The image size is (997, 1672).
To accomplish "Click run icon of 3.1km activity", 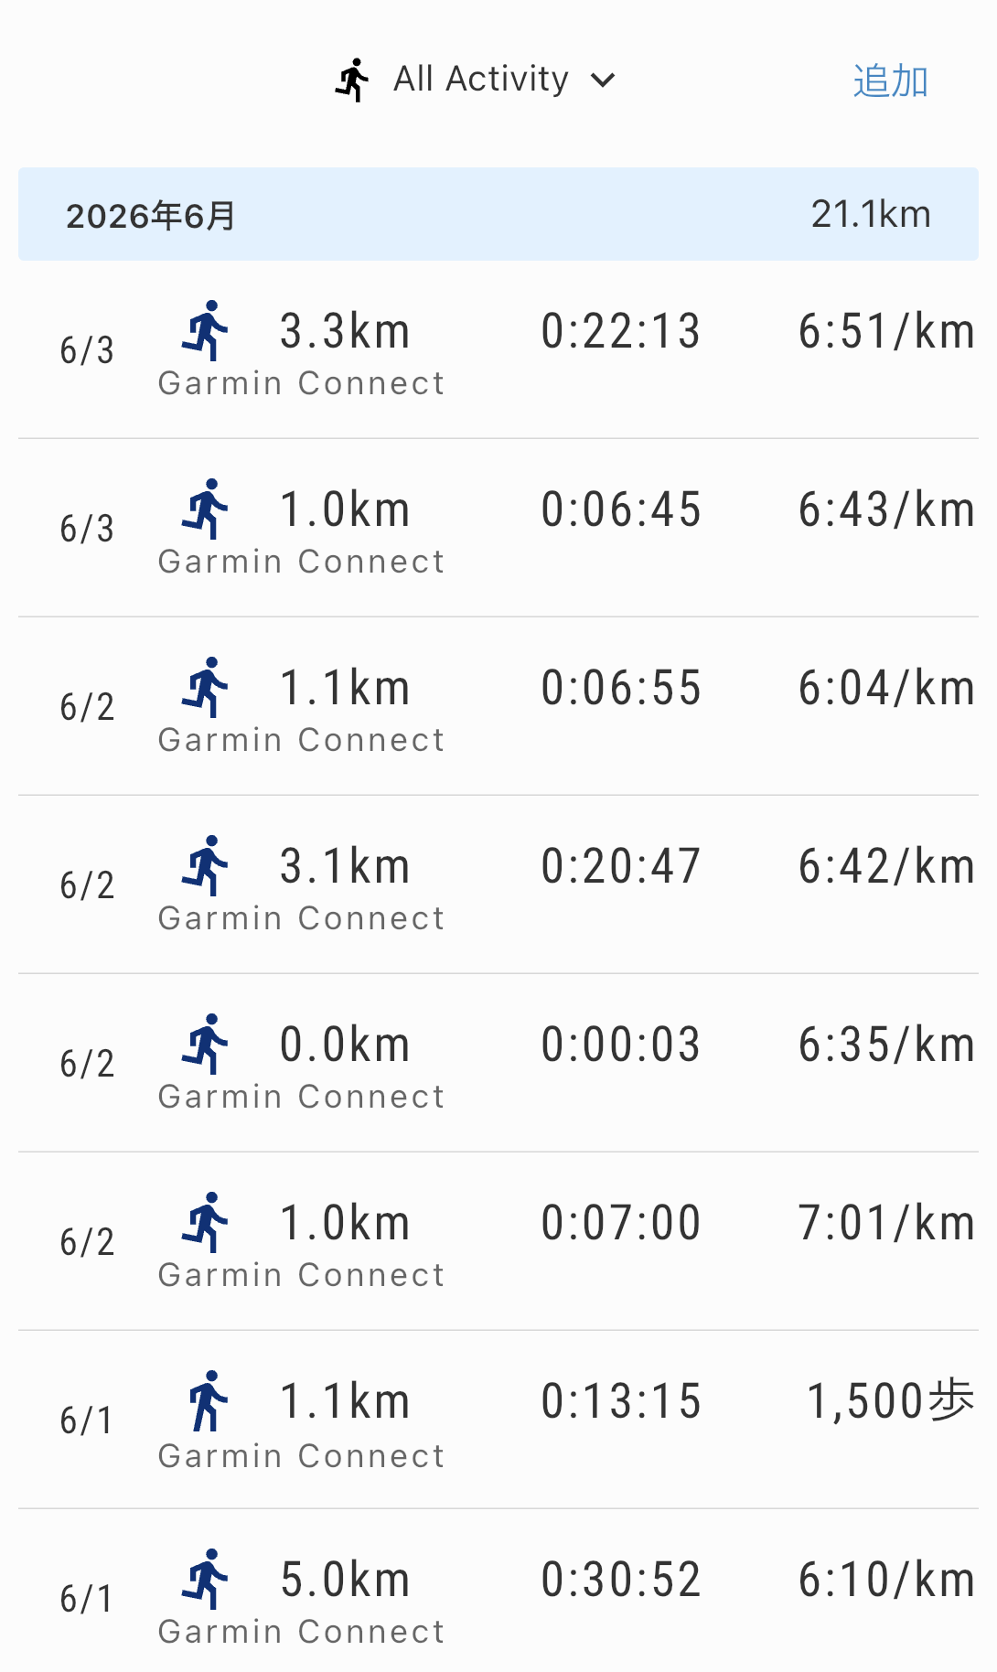I will [205, 865].
